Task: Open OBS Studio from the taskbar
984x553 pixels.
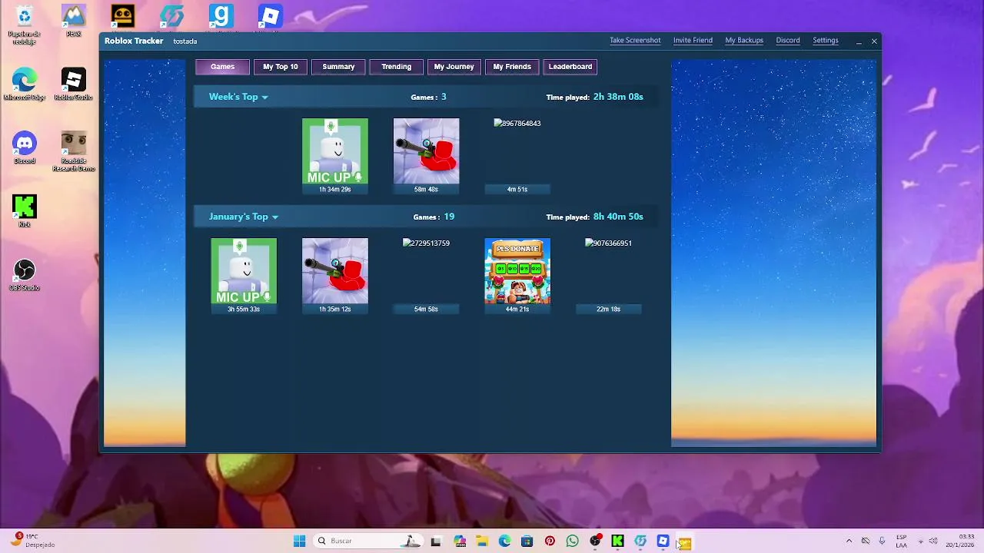Action: (595, 541)
